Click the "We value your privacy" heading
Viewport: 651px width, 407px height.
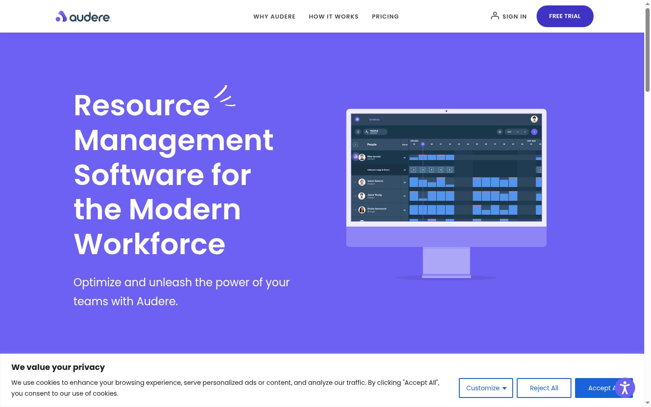coord(58,367)
